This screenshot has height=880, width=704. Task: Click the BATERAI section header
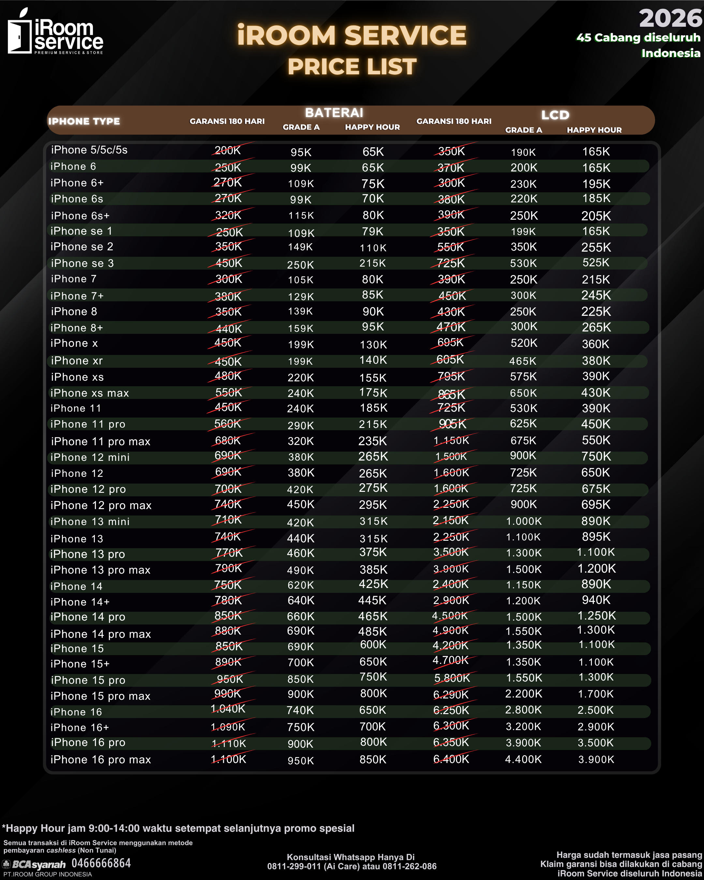[334, 113]
